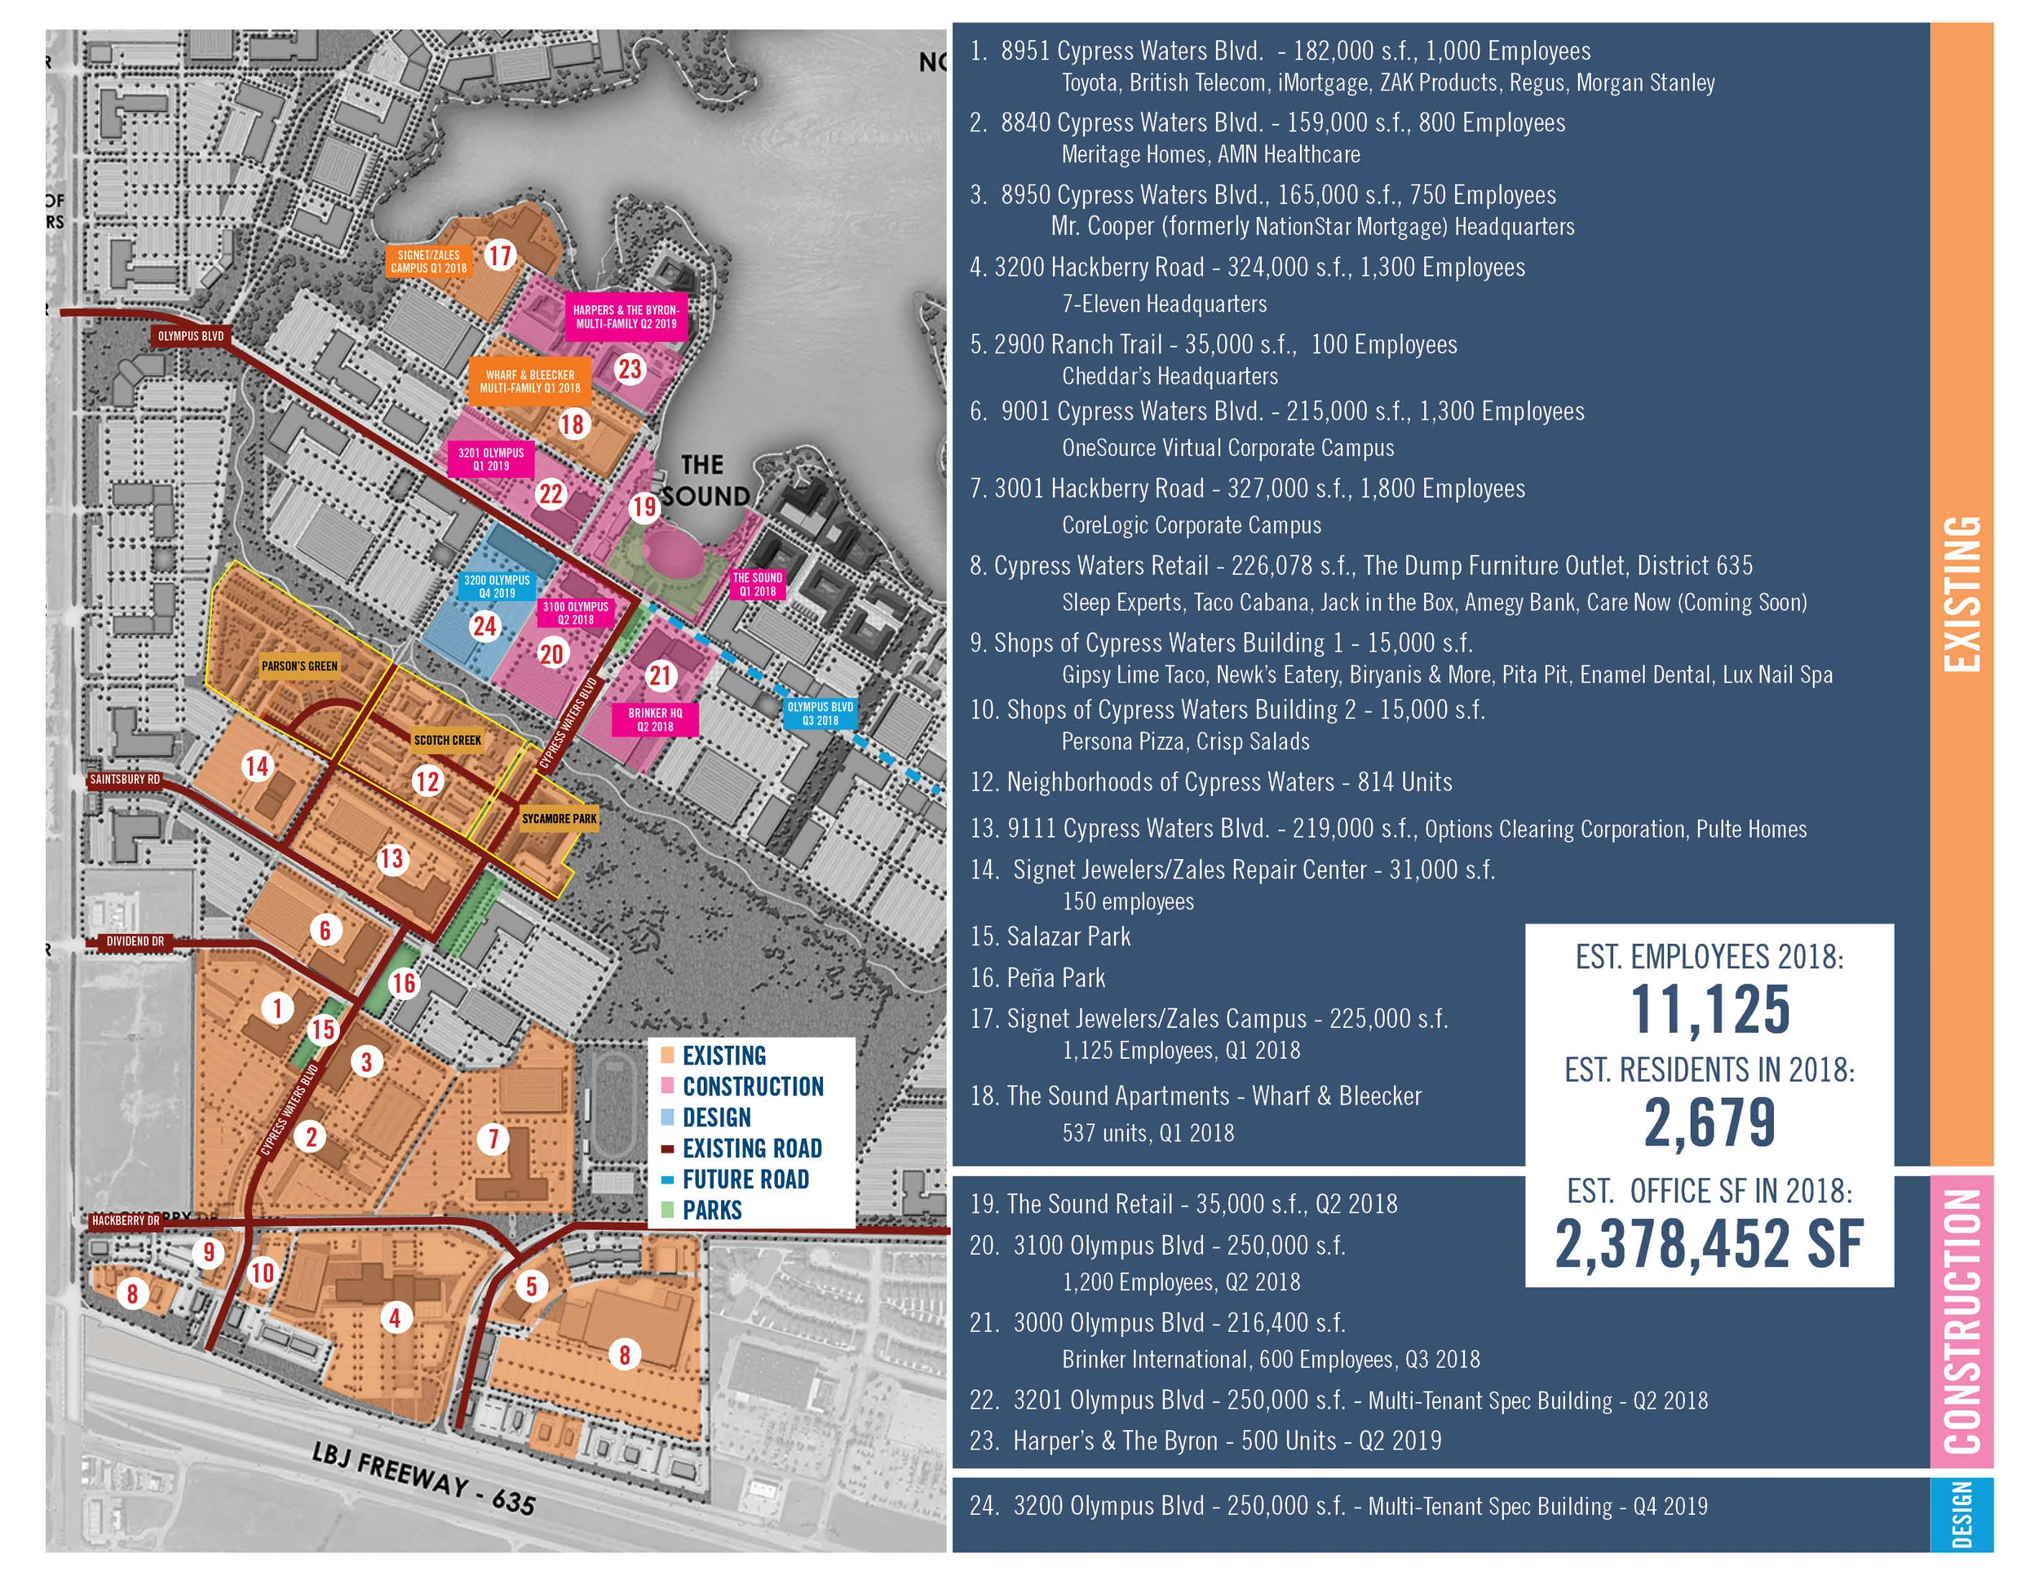Select park marker number 15
The height and width of the screenshot is (1576, 2039).
click(x=323, y=1029)
